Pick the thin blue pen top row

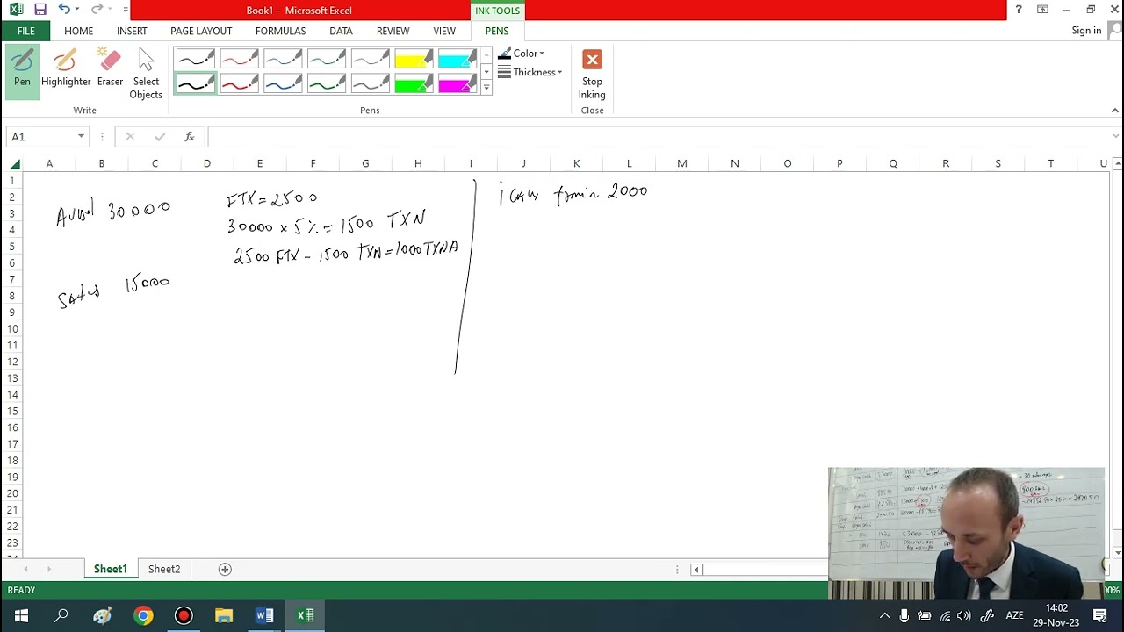(283, 59)
